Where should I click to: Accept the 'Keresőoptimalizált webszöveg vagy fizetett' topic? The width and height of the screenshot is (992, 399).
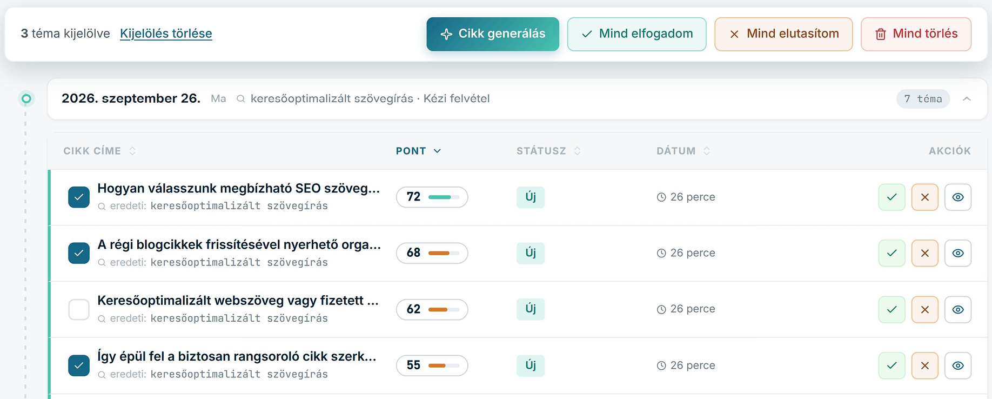(x=892, y=309)
